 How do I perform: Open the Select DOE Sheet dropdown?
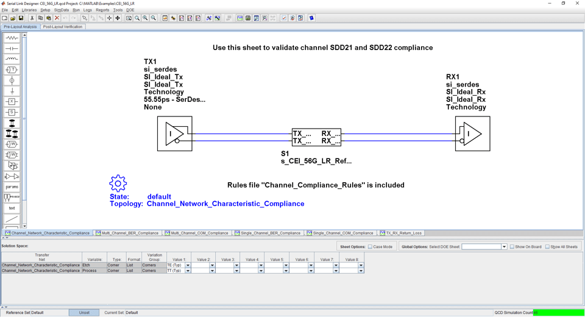tap(504, 247)
